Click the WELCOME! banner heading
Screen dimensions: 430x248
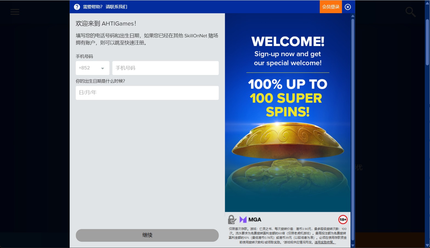click(x=288, y=41)
